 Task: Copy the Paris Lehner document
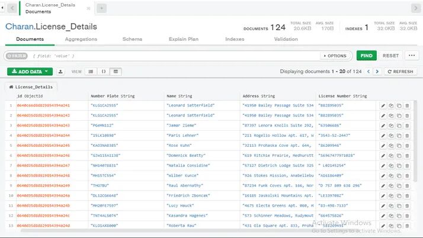click(391, 136)
